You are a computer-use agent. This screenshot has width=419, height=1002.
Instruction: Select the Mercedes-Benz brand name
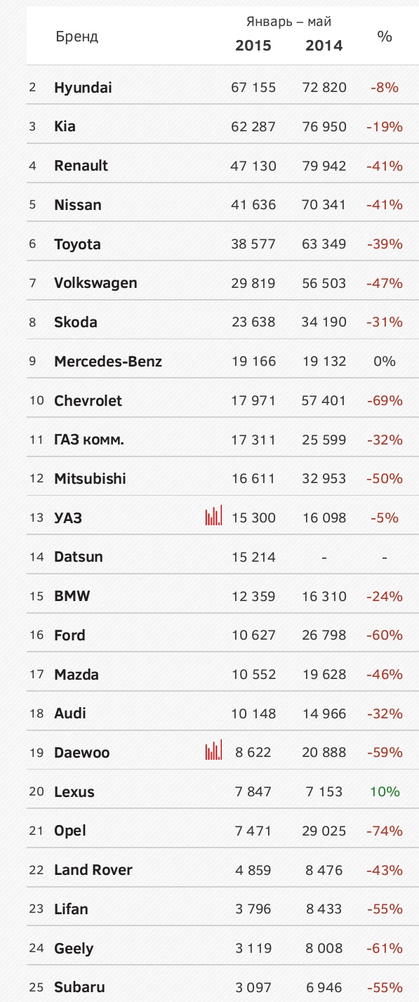point(108,362)
